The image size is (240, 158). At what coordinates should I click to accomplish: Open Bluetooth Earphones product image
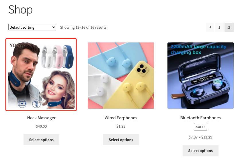[x=200, y=75]
